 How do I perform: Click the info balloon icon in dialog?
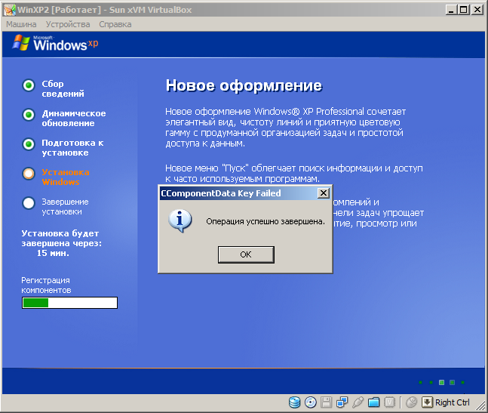[180, 220]
